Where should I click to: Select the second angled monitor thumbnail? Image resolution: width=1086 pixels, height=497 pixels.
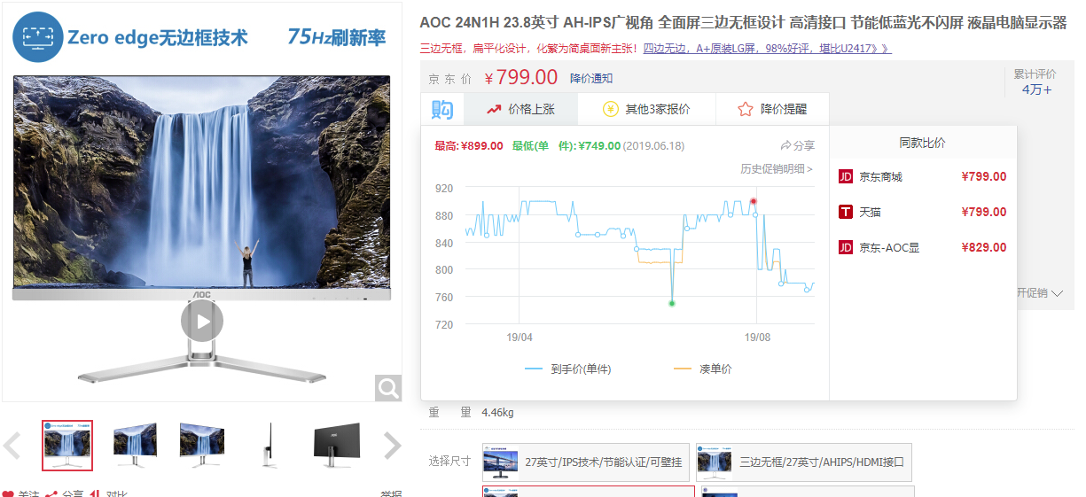pyautogui.click(x=135, y=446)
